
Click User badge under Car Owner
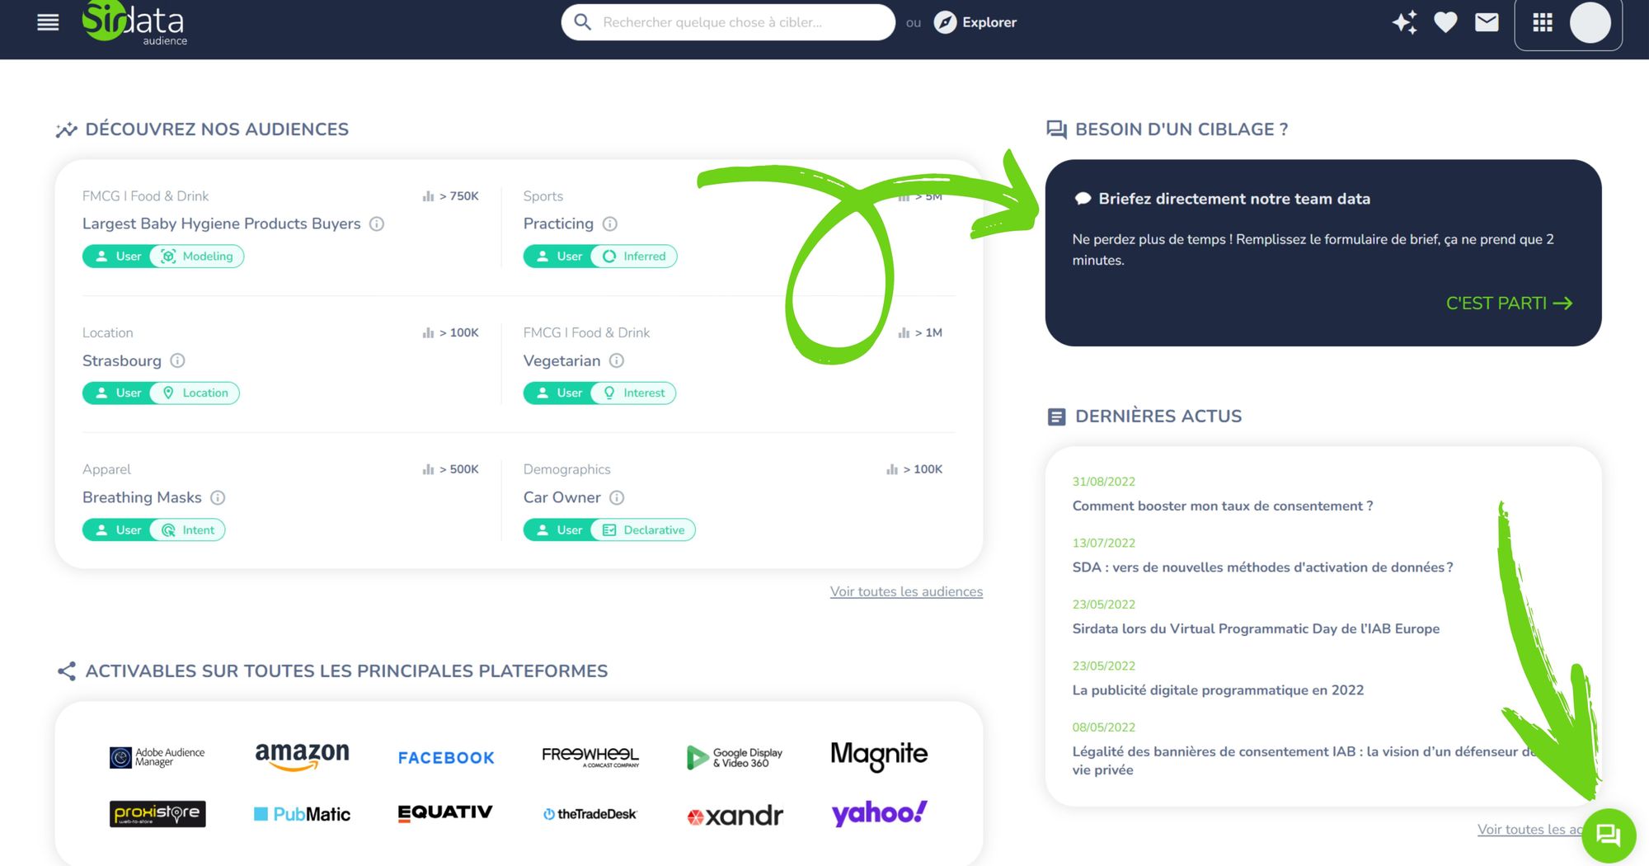tap(559, 530)
